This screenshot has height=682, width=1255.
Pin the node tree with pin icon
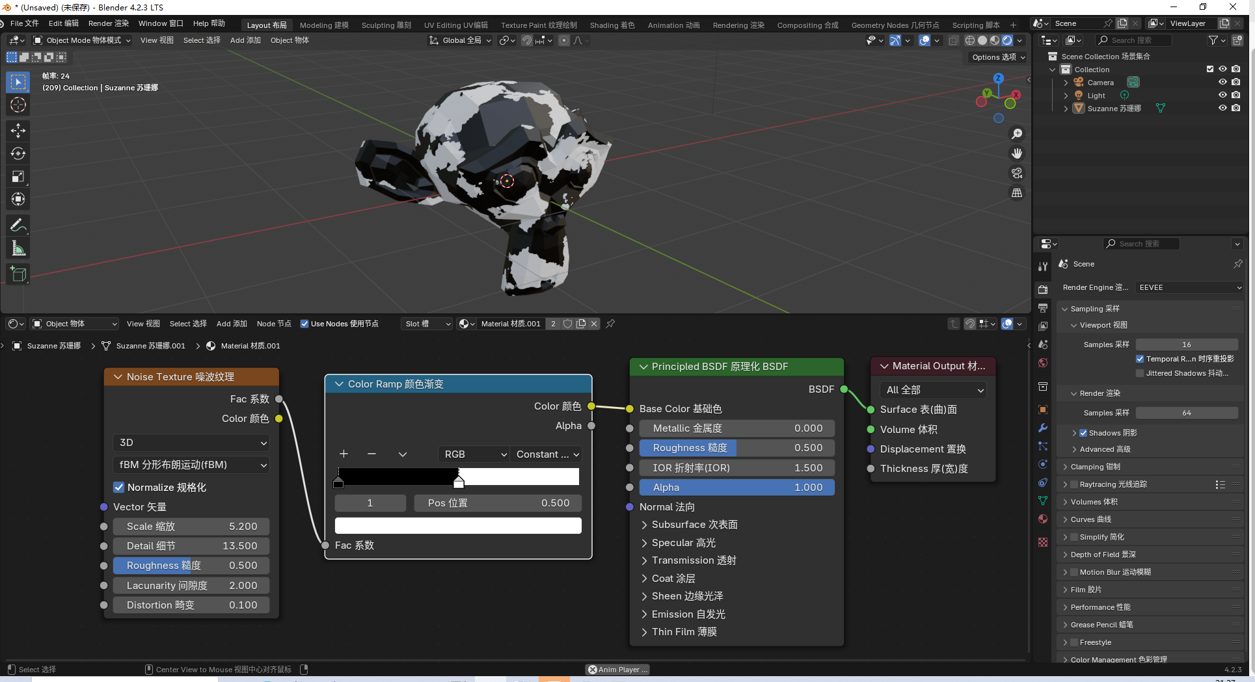(610, 324)
